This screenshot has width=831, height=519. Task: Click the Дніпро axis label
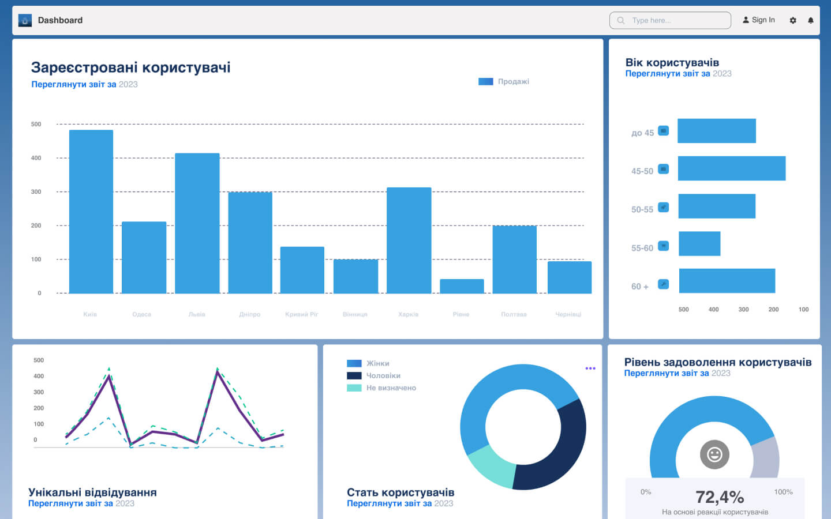pos(250,314)
